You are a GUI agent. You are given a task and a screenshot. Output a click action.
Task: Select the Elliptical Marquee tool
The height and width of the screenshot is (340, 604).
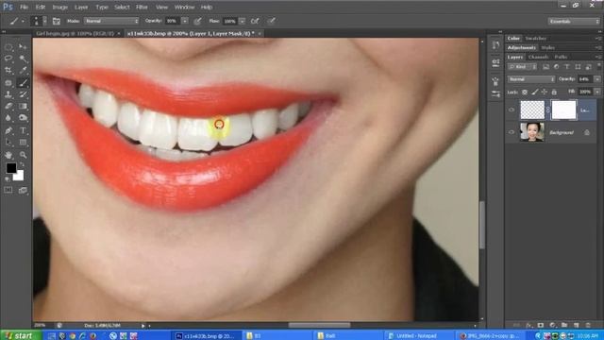click(8, 47)
